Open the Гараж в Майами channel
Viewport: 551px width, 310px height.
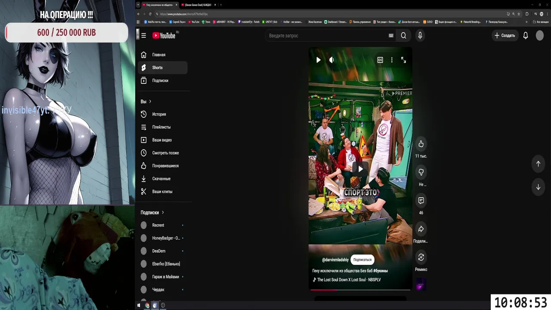pyautogui.click(x=163, y=277)
